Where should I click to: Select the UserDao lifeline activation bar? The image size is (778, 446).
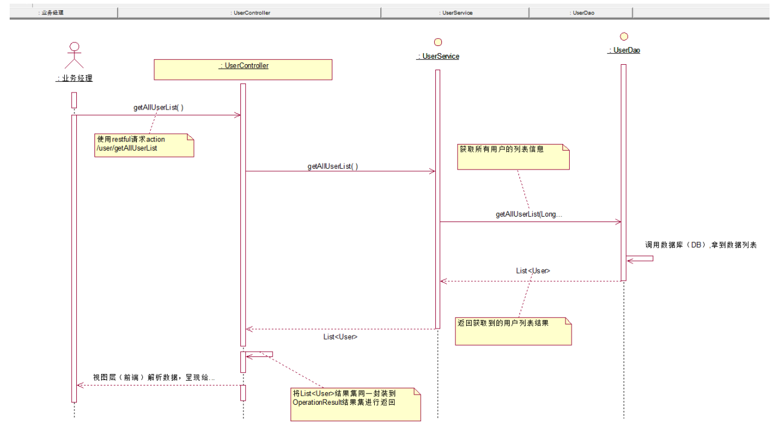(624, 172)
